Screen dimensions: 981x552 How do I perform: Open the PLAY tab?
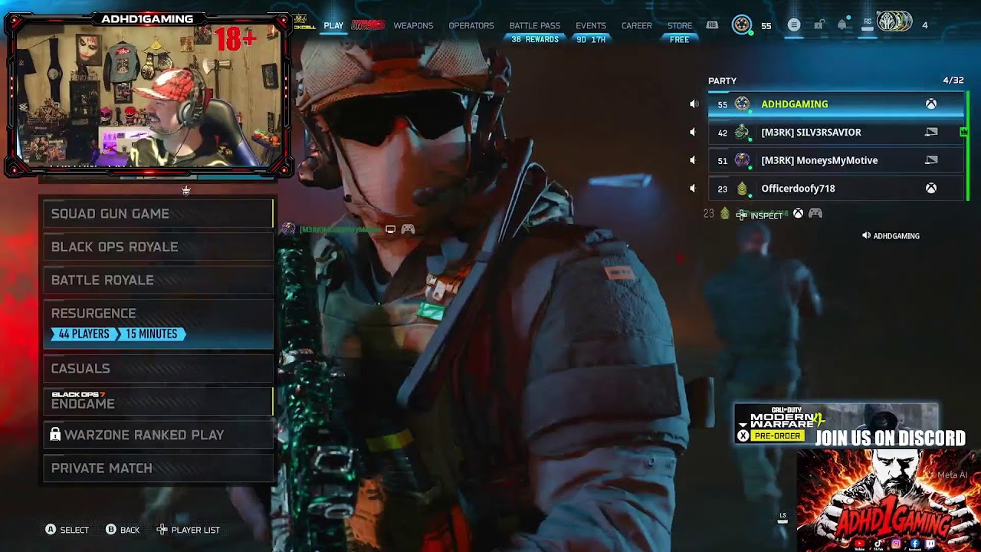(333, 25)
